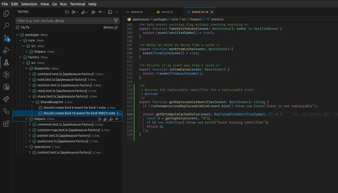Screen dimensions: 338x193
Task: Click the test filter input field
Action: (x=64, y=21)
